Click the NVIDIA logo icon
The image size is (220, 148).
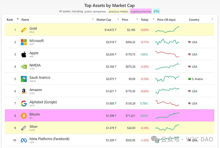23,67
